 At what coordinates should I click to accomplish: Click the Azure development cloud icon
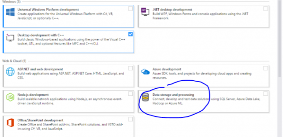(x=146, y=71)
